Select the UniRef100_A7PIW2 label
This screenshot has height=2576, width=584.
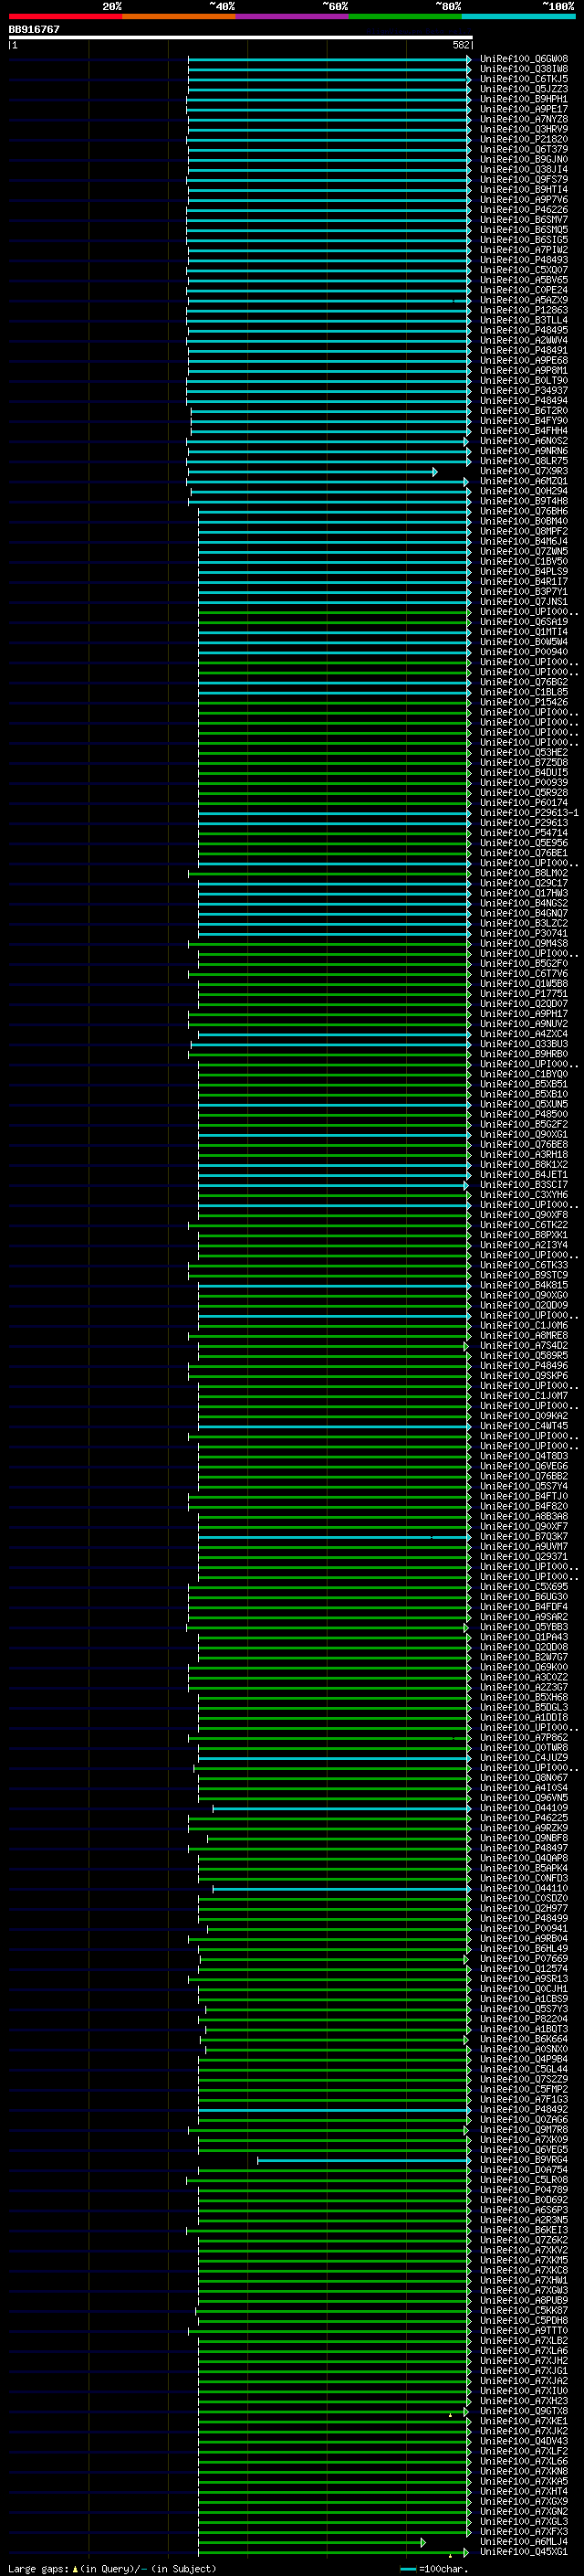click(524, 250)
